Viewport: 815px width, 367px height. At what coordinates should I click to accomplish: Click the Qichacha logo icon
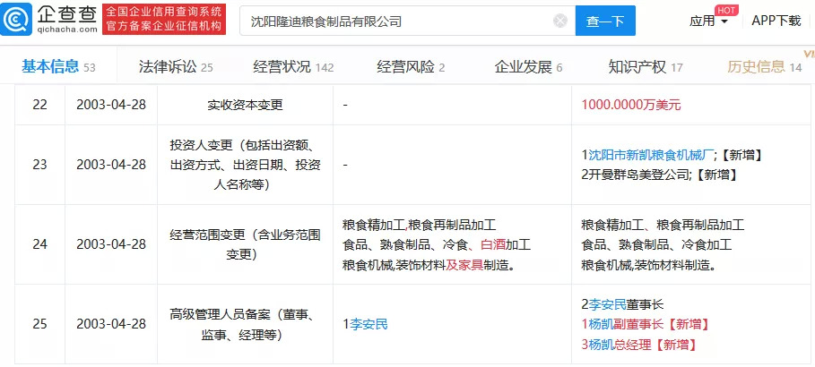(22, 20)
